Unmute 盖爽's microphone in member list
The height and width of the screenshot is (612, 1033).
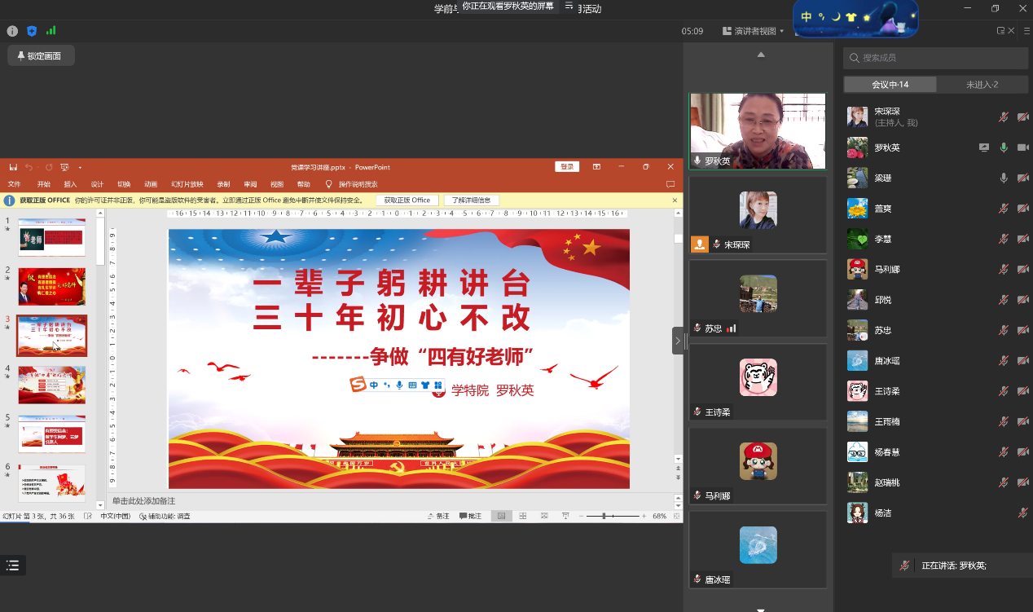pos(1004,209)
